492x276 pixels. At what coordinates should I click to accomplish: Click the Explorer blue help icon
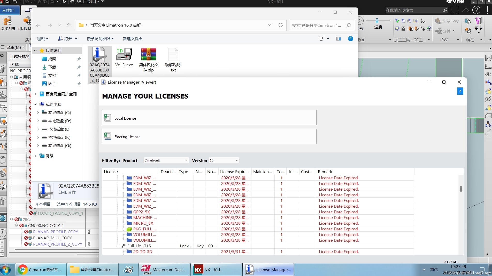point(350,39)
